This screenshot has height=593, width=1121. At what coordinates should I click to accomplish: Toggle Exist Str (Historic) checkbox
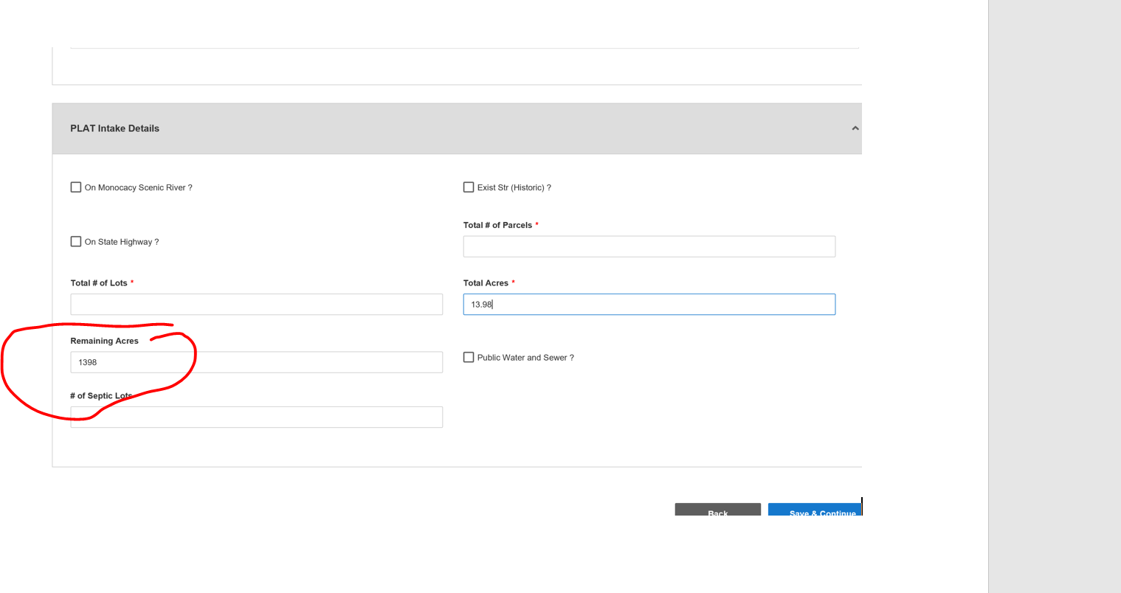[x=469, y=187]
